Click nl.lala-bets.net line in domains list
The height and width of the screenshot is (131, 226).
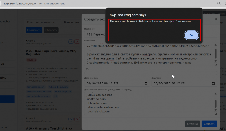coord(97,103)
